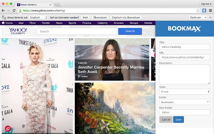Click the Description text area
The image size is (214, 134).
[185, 74]
